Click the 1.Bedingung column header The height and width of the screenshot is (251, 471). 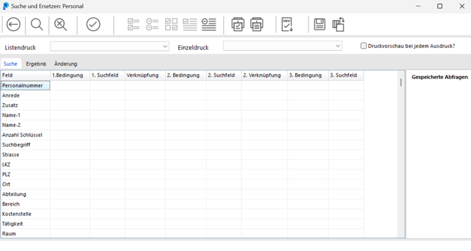[x=70, y=75]
